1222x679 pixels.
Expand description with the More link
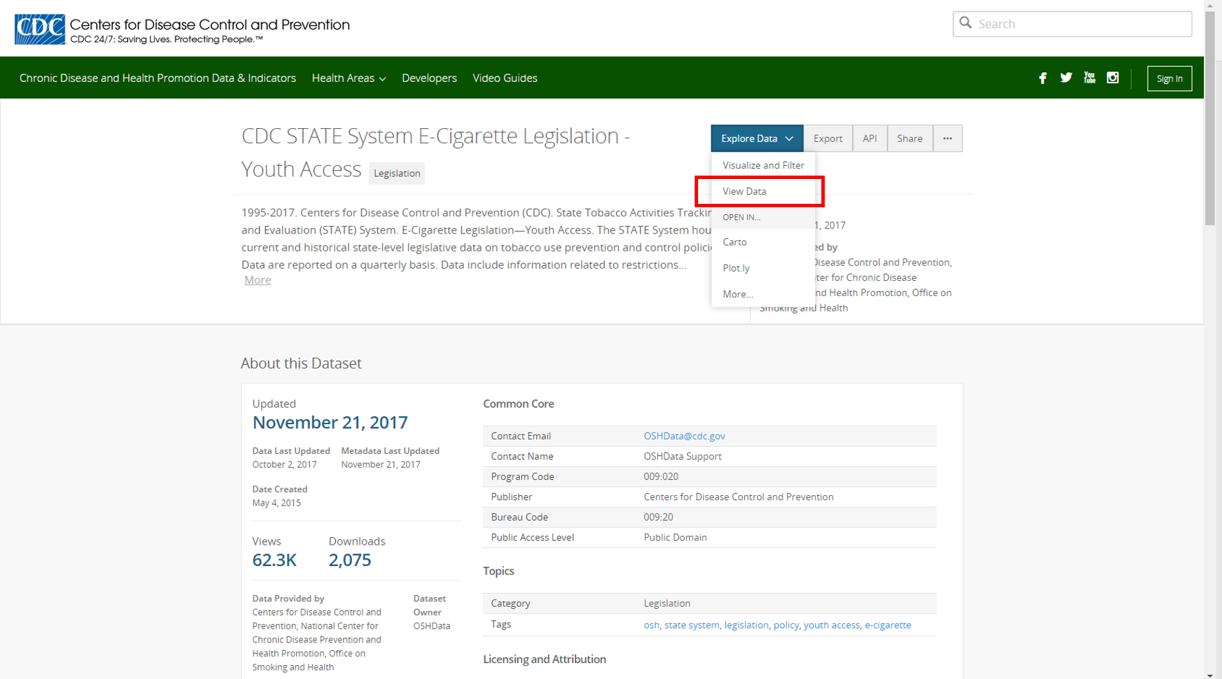(257, 280)
